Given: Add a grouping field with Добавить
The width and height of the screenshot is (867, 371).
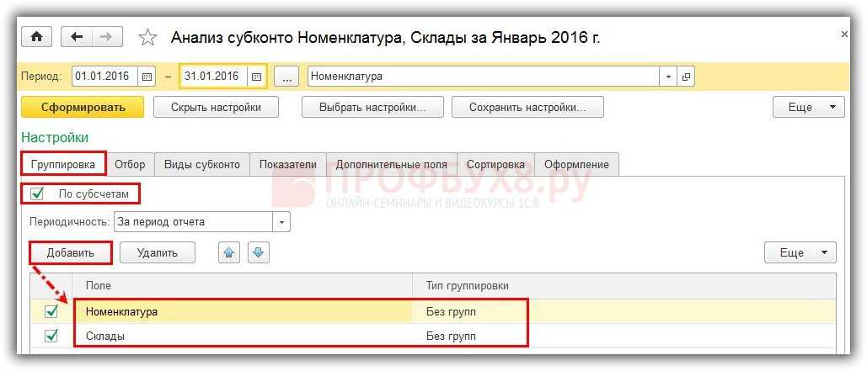Looking at the screenshot, I should 71,253.
